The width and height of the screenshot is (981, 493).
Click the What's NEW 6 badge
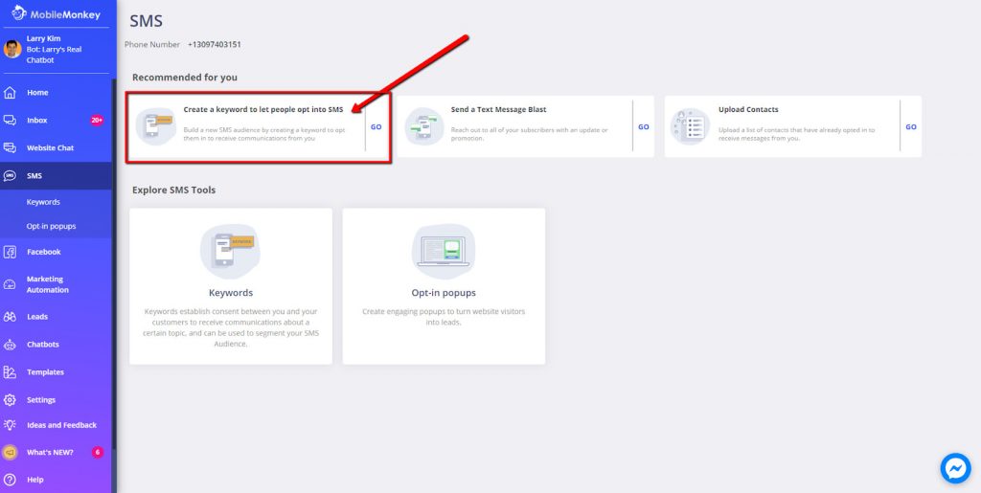pyautogui.click(x=98, y=453)
